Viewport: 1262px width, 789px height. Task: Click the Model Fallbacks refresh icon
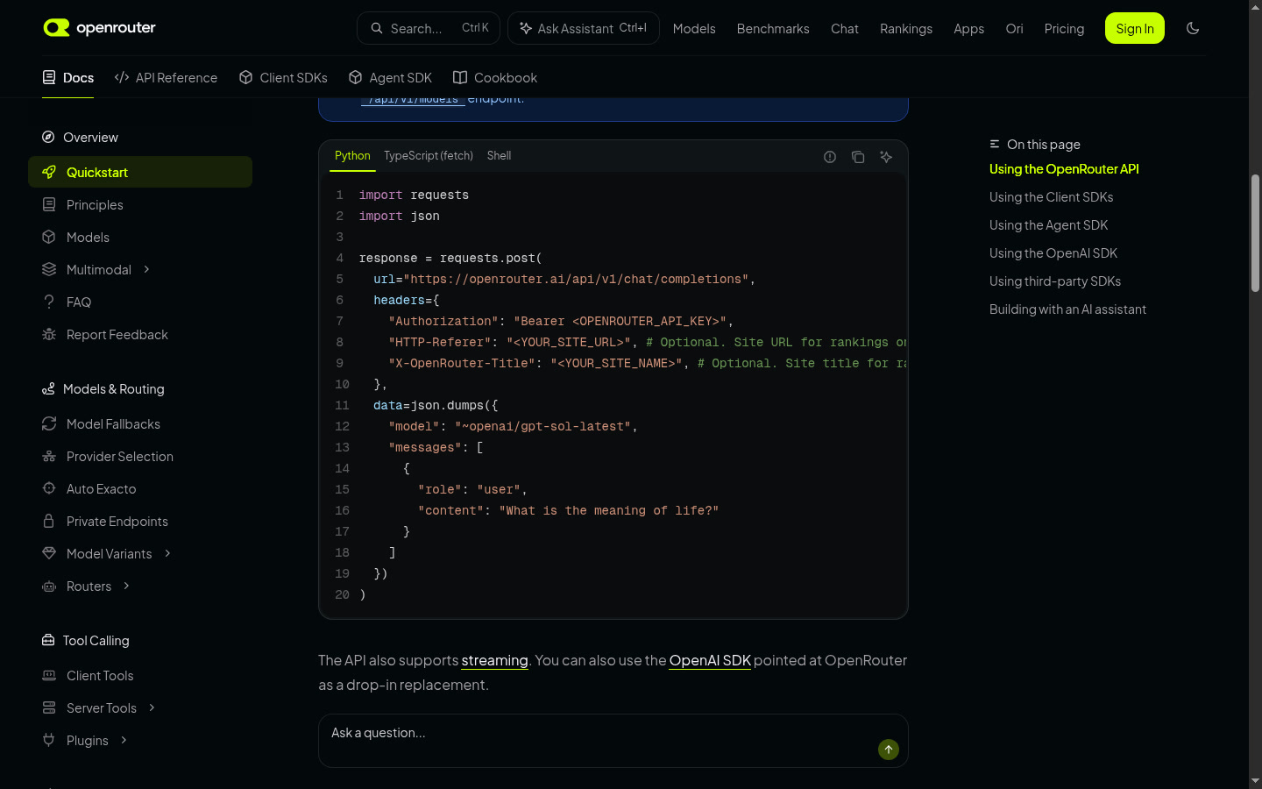pos(49,423)
